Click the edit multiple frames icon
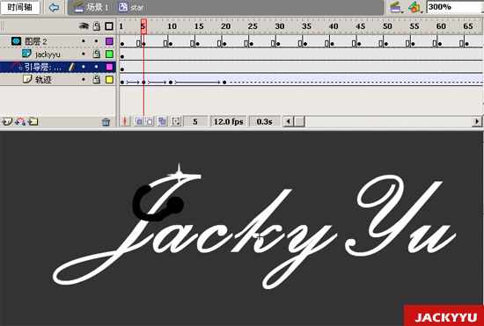This screenshot has width=484, height=326. [x=162, y=122]
